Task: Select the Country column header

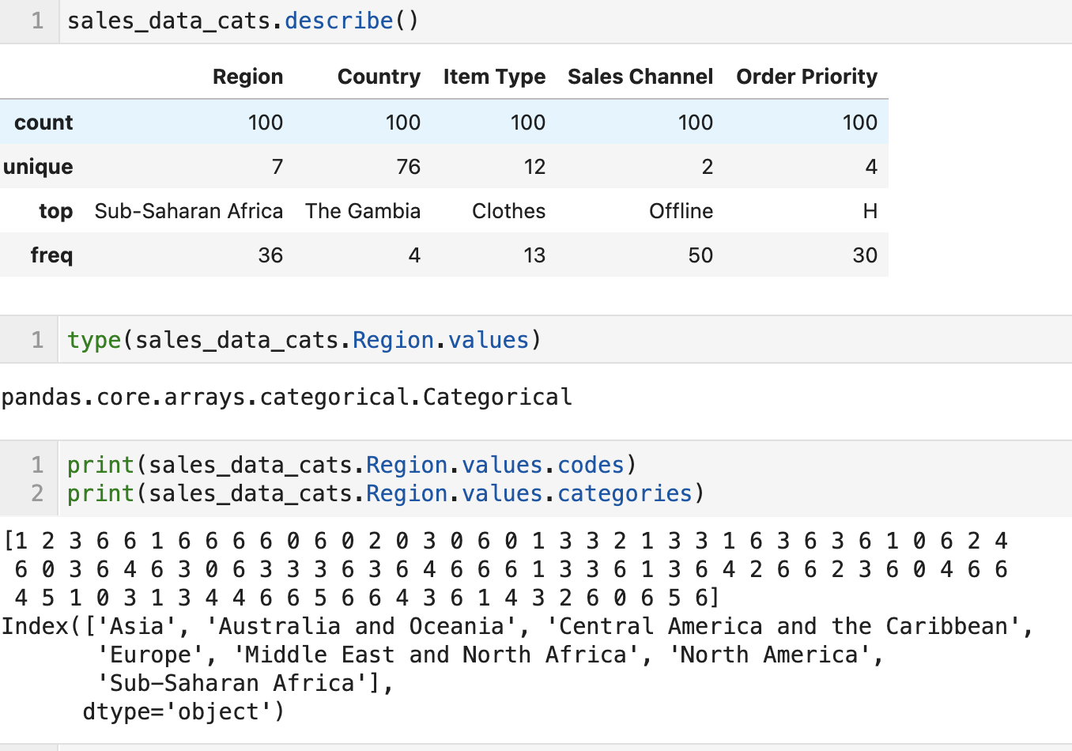Action: click(379, 77)
